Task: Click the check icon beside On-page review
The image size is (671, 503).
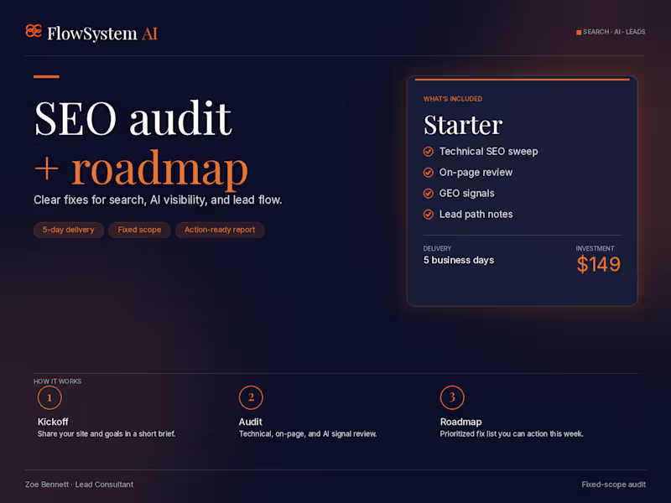Action: coord(429,173)
